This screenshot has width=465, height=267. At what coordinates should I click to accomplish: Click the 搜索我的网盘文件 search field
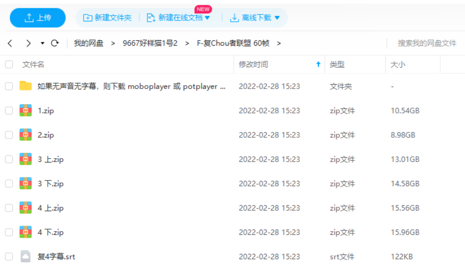coord(427,43)
